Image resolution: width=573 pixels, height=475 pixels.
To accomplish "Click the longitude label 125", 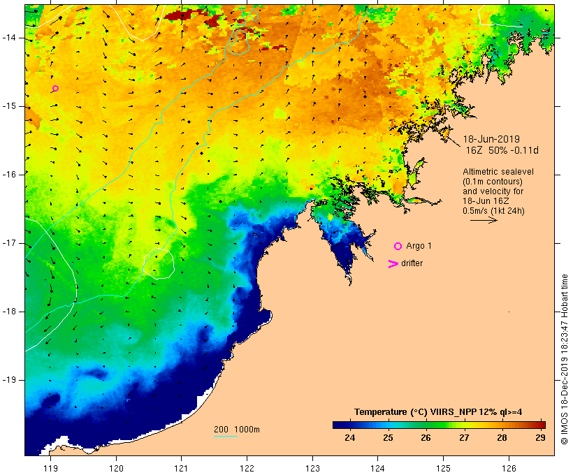I will coord(443,468).
